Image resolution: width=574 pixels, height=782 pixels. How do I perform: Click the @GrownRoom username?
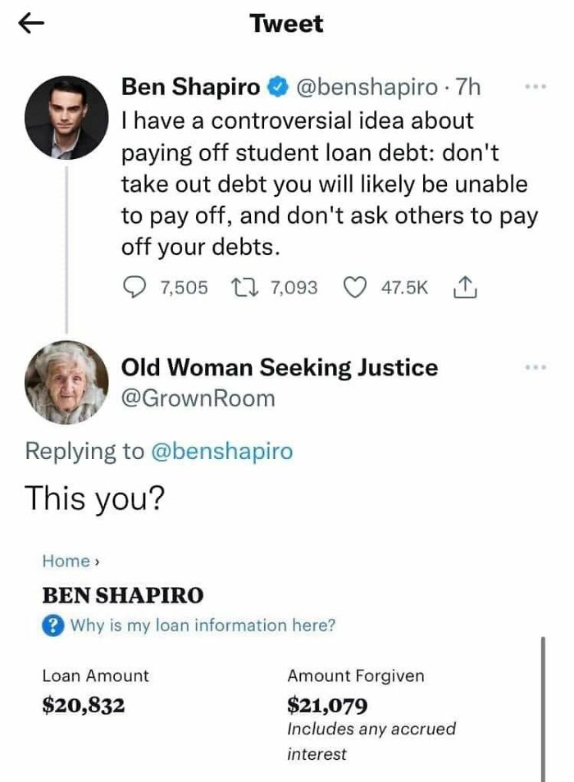coord(198,399)
